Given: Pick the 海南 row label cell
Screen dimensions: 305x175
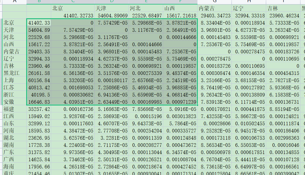Looking at the screenshot, I should 14,167.
